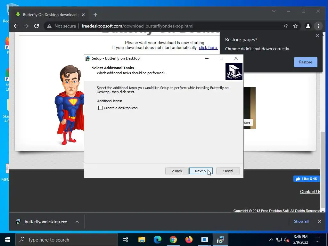Image resolution: width=328 pixels, height=246 pixels.
Task: Click Next in the Setup wizard
Action: click(201, 171)
